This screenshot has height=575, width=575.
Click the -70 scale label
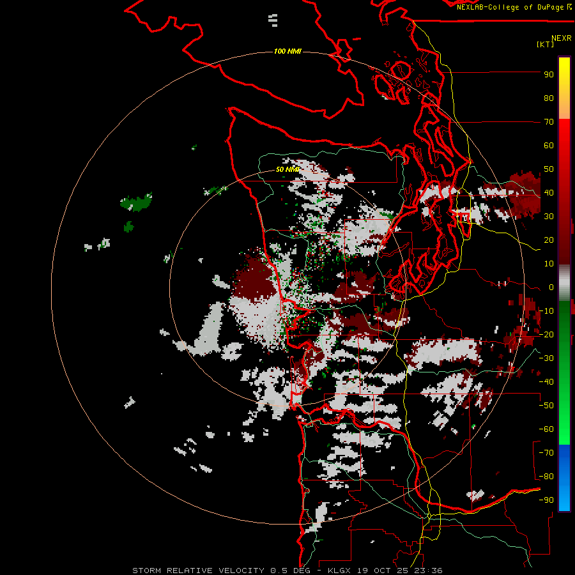(x=546, y=453)
